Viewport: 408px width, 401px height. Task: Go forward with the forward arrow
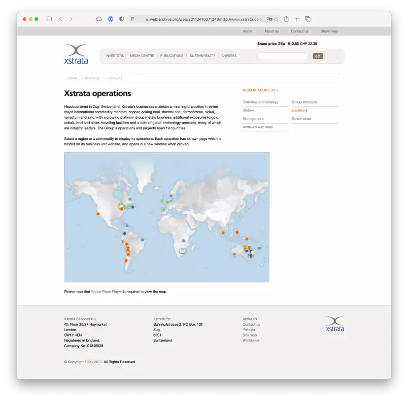(x=71, y=19)
